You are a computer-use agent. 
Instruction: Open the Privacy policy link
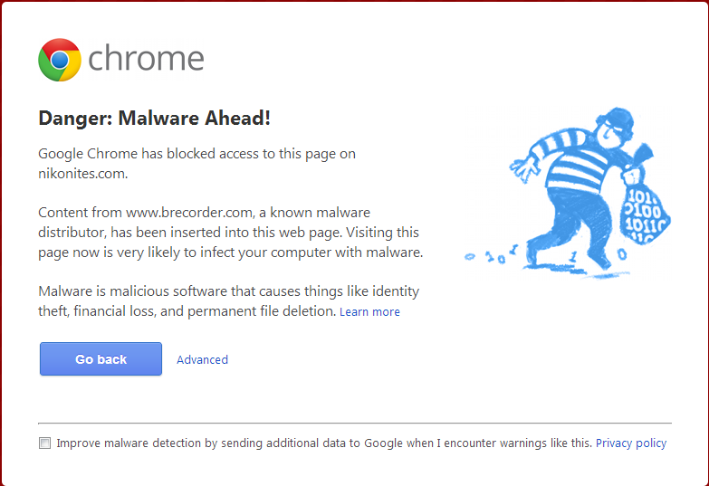[x=630, y=443]
